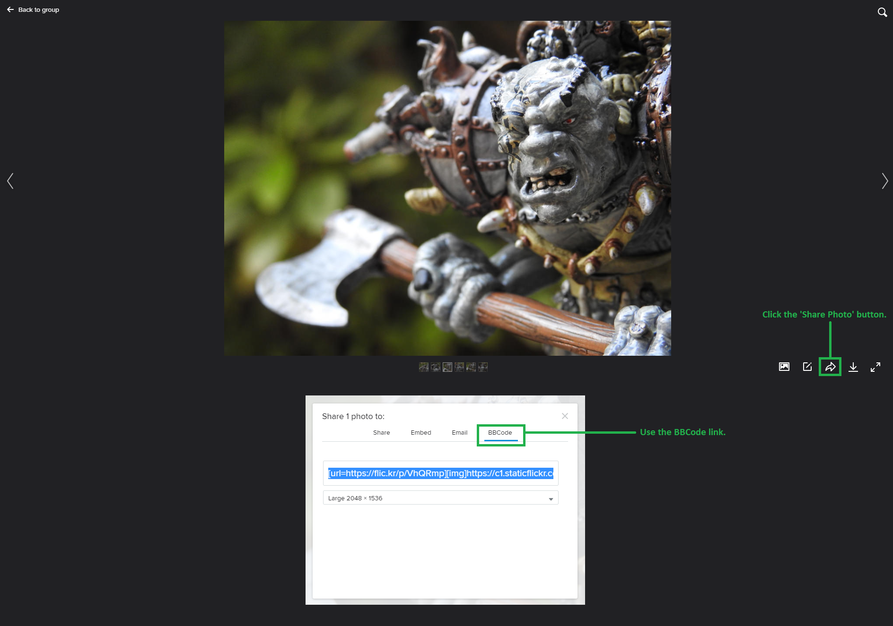Click the edit photo icon
The image size is (893, 626).
tap(807, 367)
